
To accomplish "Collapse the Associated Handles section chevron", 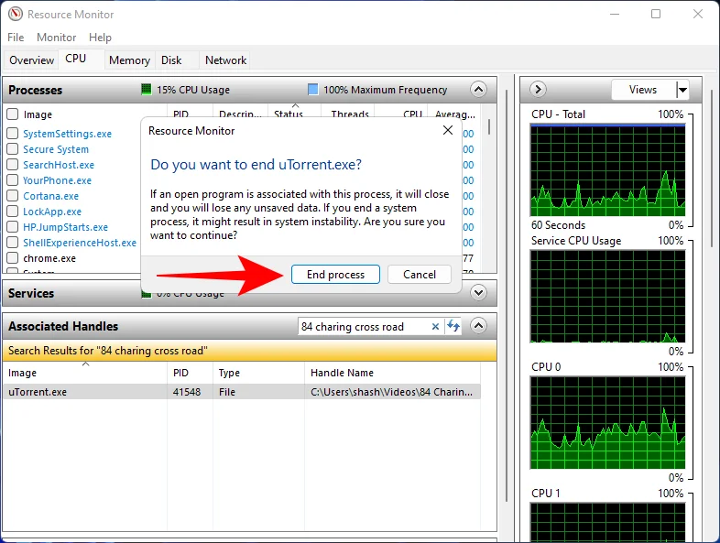I will (478, 326).
